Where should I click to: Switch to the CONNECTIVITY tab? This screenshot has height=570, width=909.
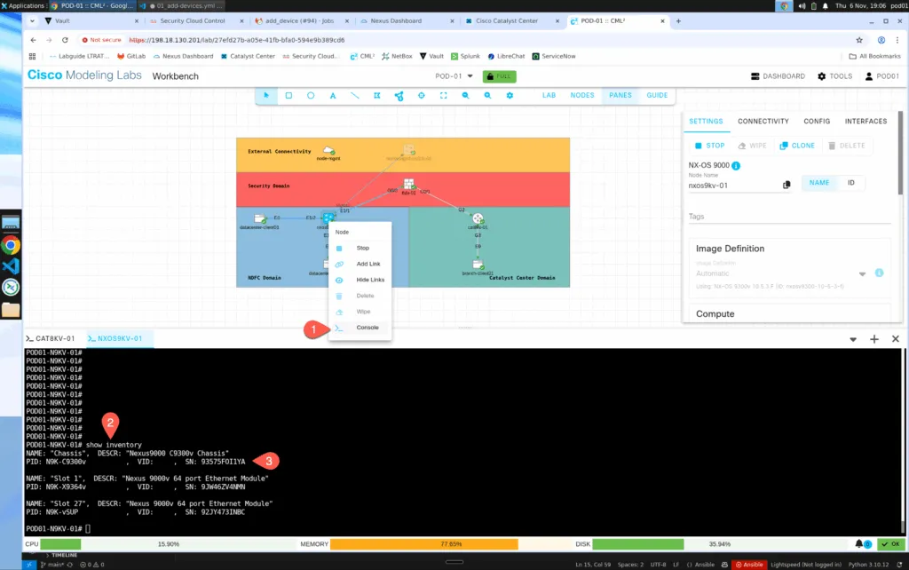[x=763, y=122]
